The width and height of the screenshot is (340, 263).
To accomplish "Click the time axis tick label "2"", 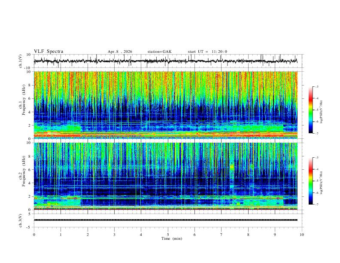I will click(x=88, y=235).
